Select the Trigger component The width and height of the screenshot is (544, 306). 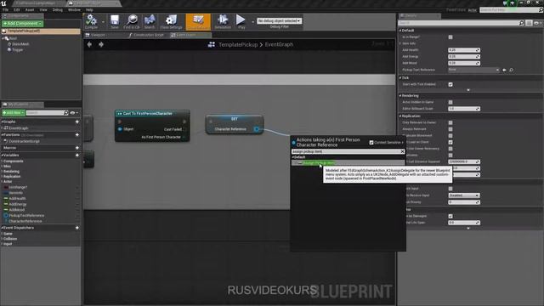pos(17,49)
